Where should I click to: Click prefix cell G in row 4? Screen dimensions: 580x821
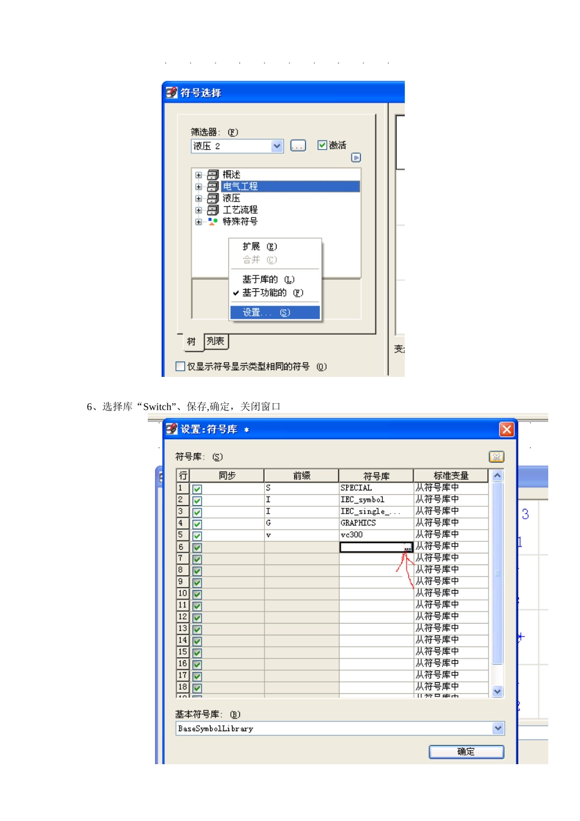pos(302,523)
